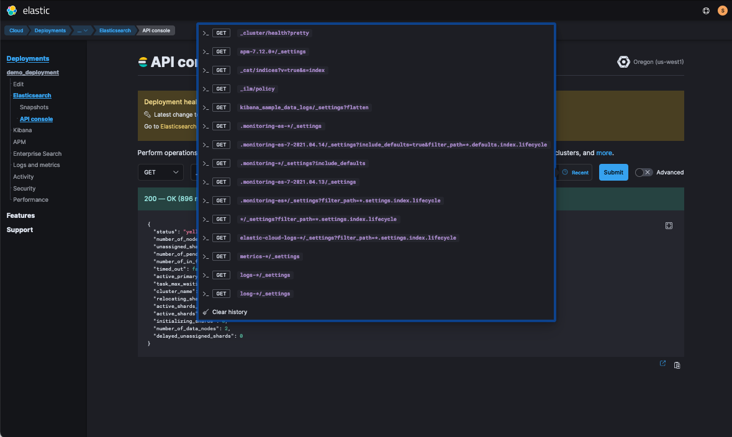
Task: Go to Kibana in side navigation
Action: (x=22, y=130)
